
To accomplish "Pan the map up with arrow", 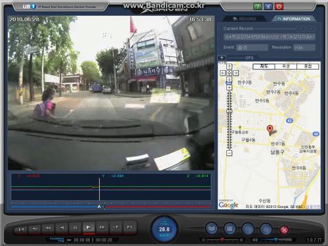I will (229, 66).
